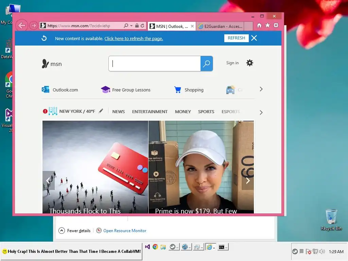Switch to globe network taskbar window
The image size is (348, 261).
click(186, 247)
